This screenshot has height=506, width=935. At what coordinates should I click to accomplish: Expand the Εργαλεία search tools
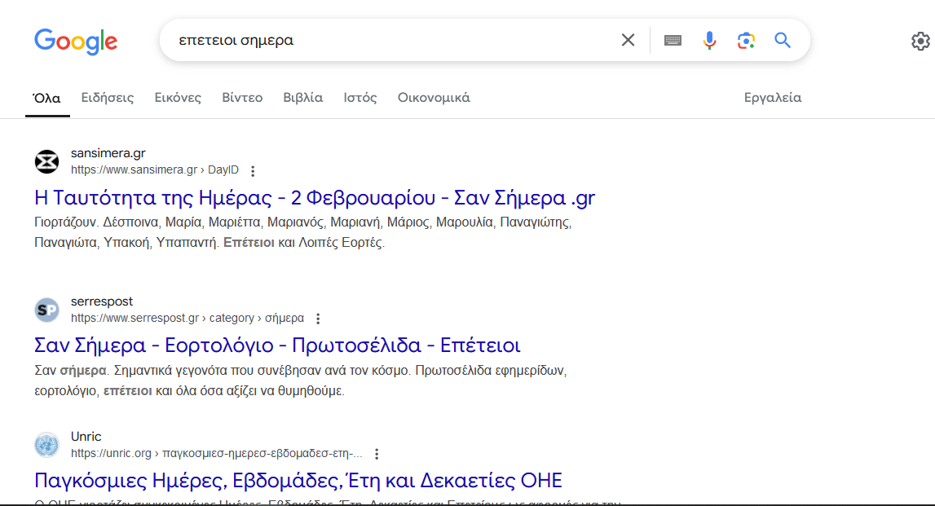click(x=772, y=98)
